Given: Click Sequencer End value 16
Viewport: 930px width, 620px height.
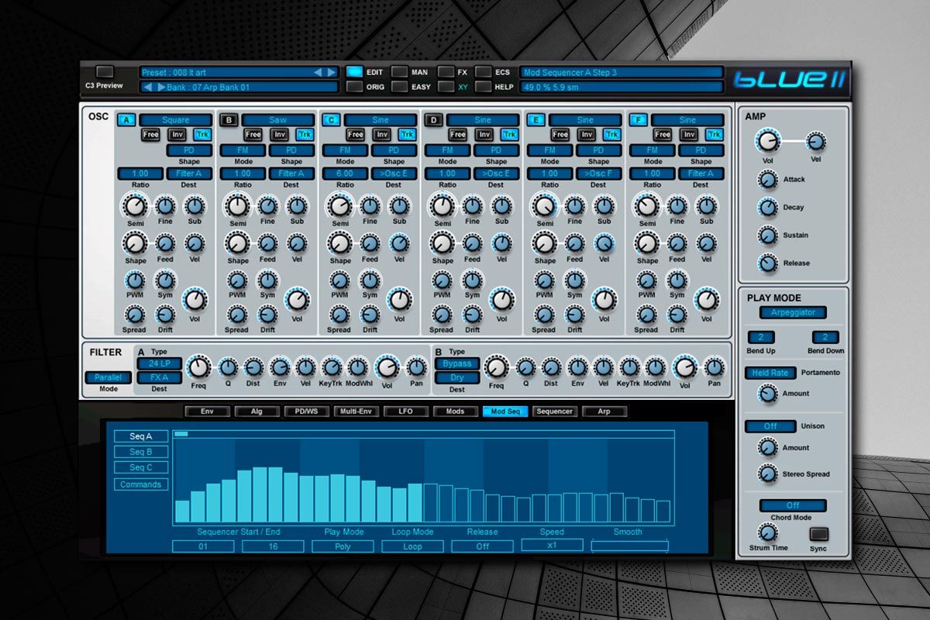Looking at the screenshot, I should tap(273, 546).
